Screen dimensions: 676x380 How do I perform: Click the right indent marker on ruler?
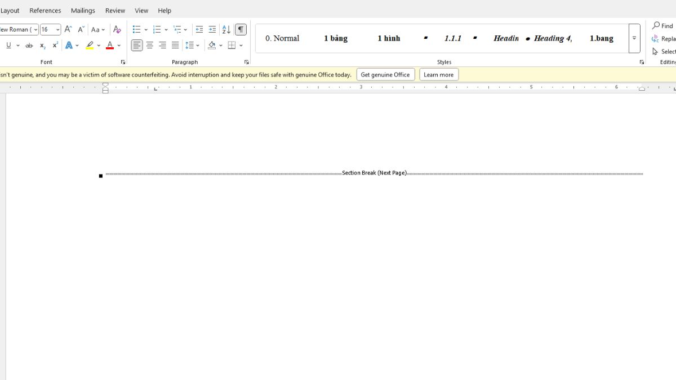(x=642, y=89)
